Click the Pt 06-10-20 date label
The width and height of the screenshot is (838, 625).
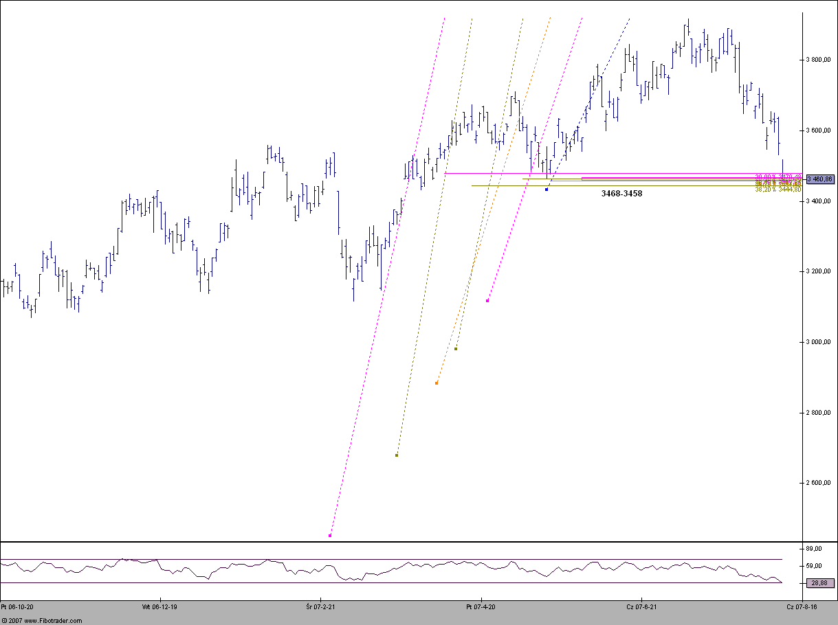pyautogui.click(x=17, y=607)
